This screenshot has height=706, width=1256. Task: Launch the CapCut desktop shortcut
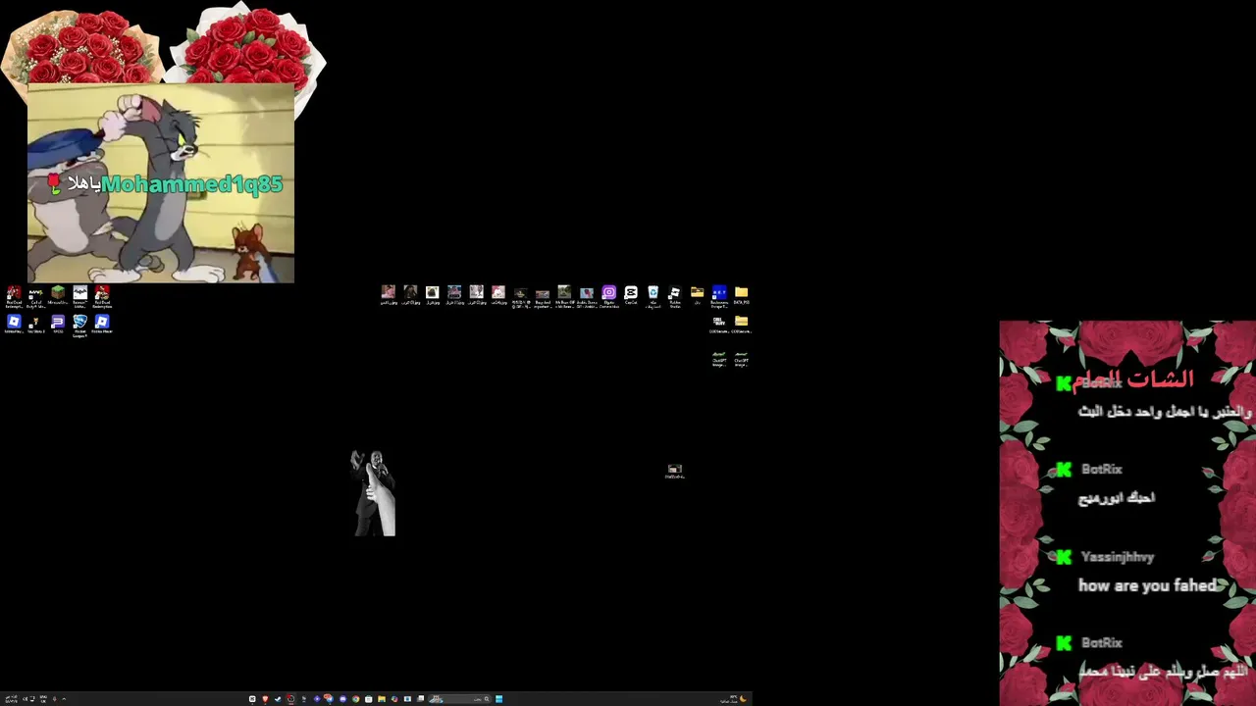pyautogui.click(x=631, y=295)
